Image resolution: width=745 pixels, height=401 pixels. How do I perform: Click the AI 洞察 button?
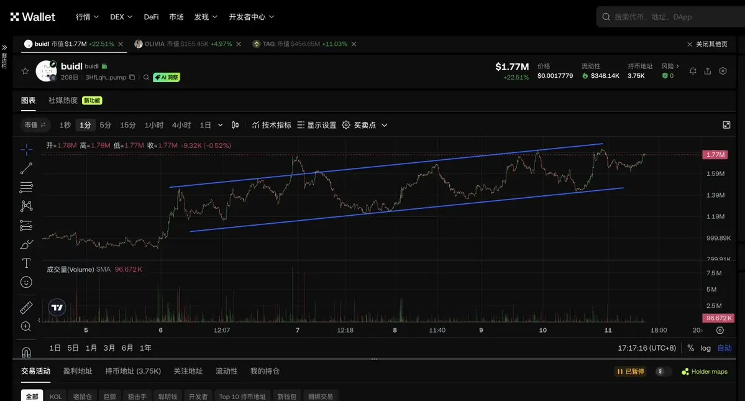[x=167, y=78]
